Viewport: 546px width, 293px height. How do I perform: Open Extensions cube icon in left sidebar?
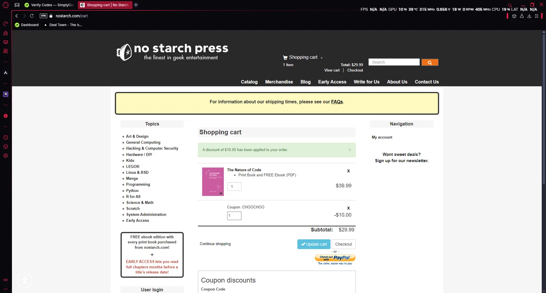(x=5, y=146)
